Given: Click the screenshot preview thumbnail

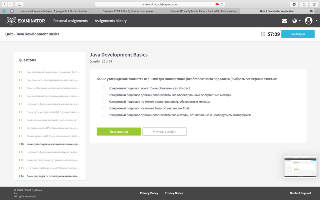Looking at the screenshot, I should pyautogui.click(x=300, y=167).
